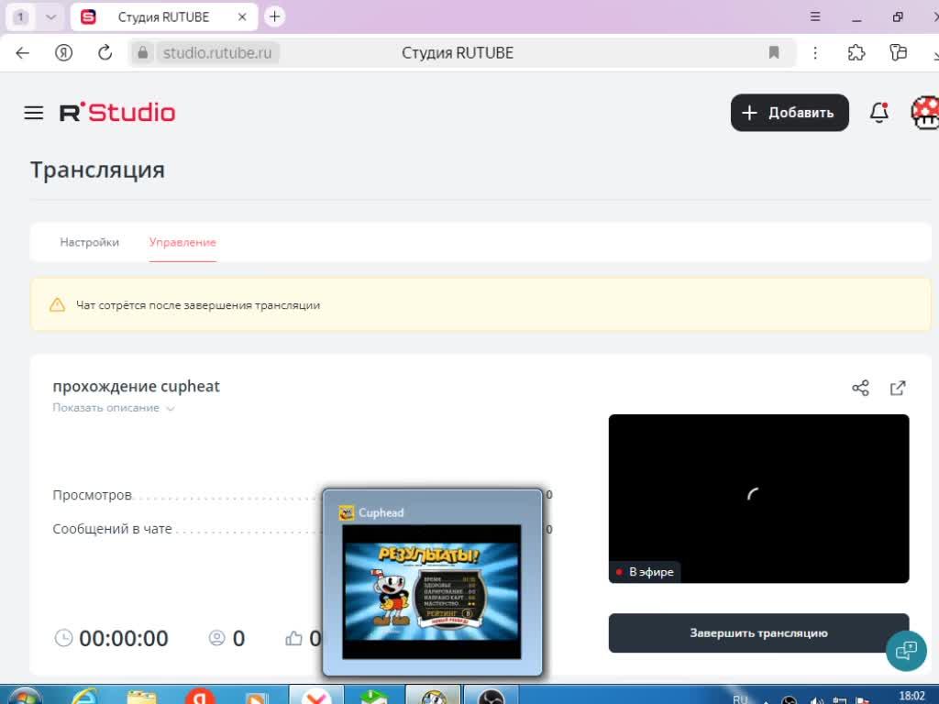Click the 00:00:00 stream timer
Screen dimensions: 939x704
[x=124, y=638]
